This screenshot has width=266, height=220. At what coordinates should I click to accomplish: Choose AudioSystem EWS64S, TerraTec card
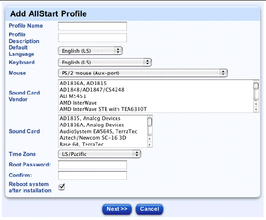point(103,131)
